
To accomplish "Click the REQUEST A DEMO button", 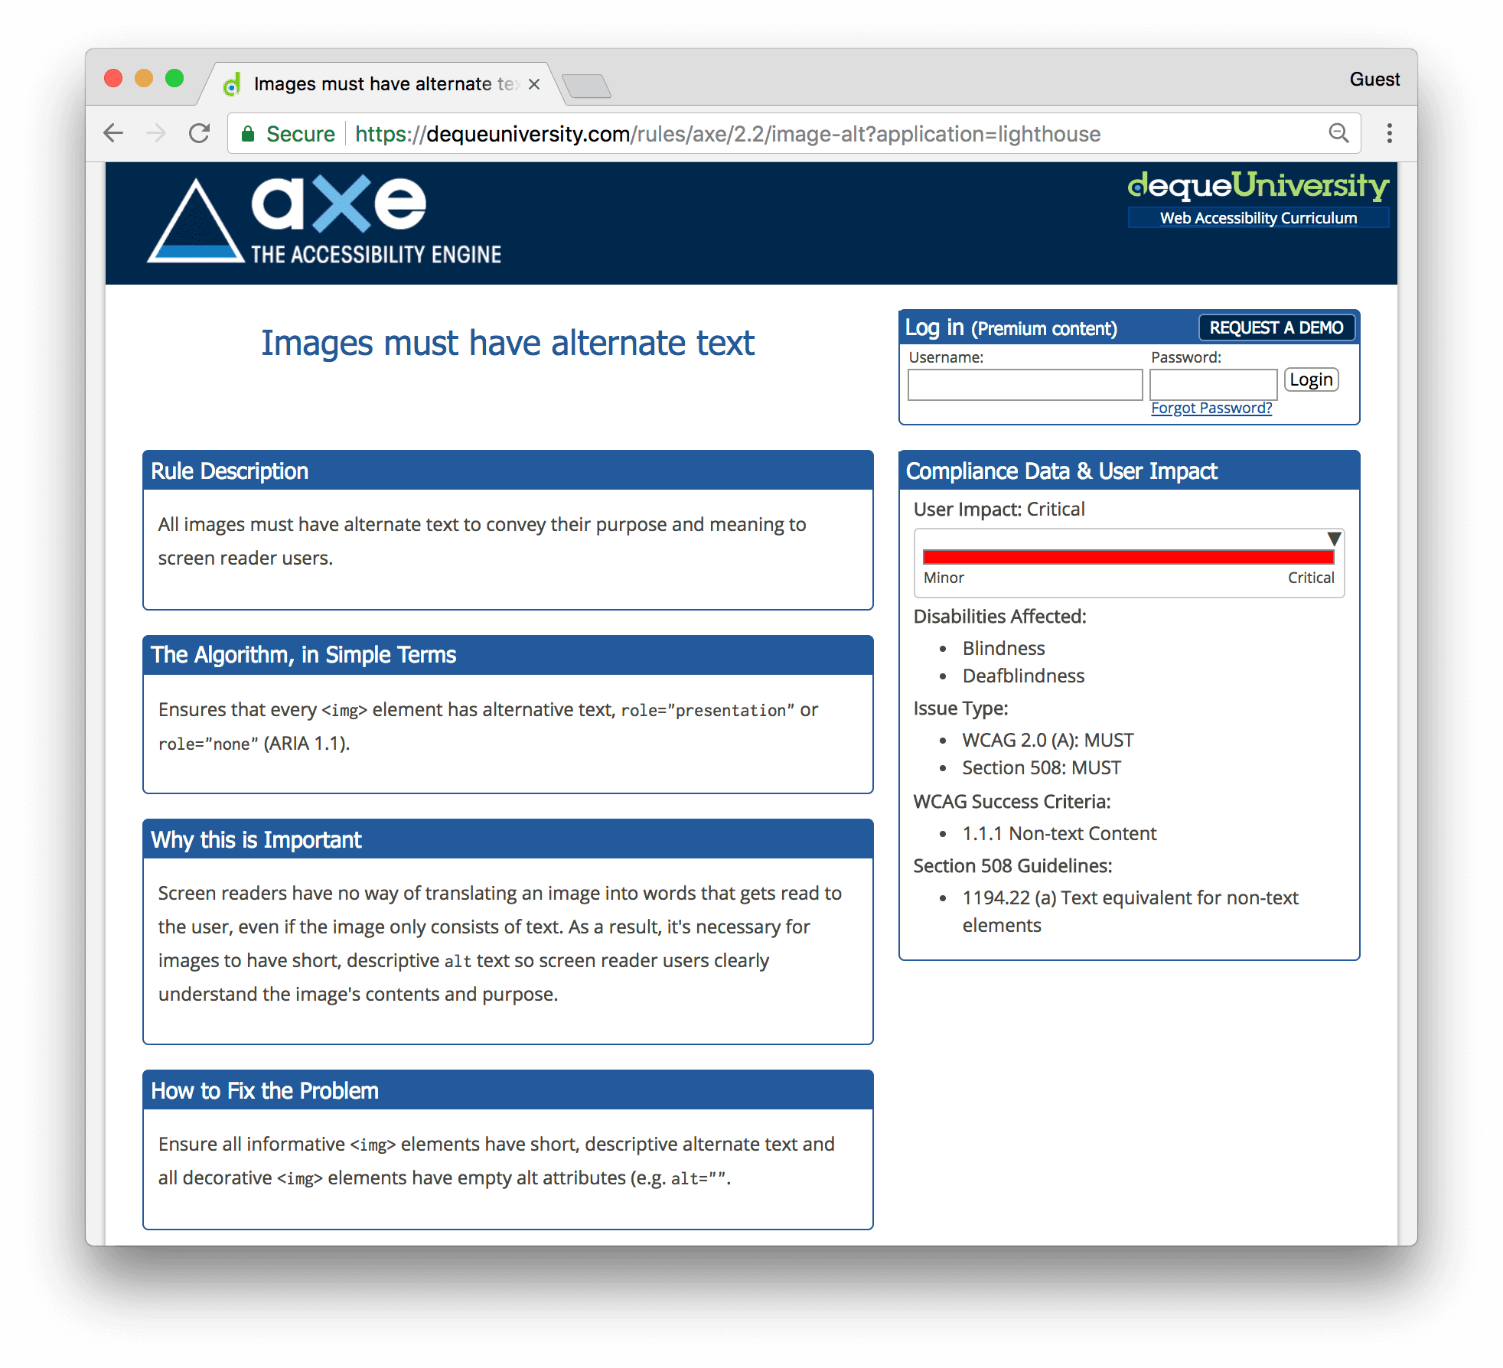I will pyautogui.click(x=1269, y=327).
